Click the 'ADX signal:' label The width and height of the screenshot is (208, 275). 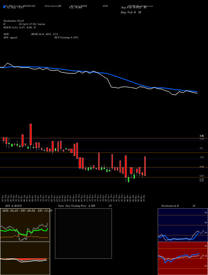[10, 37]
